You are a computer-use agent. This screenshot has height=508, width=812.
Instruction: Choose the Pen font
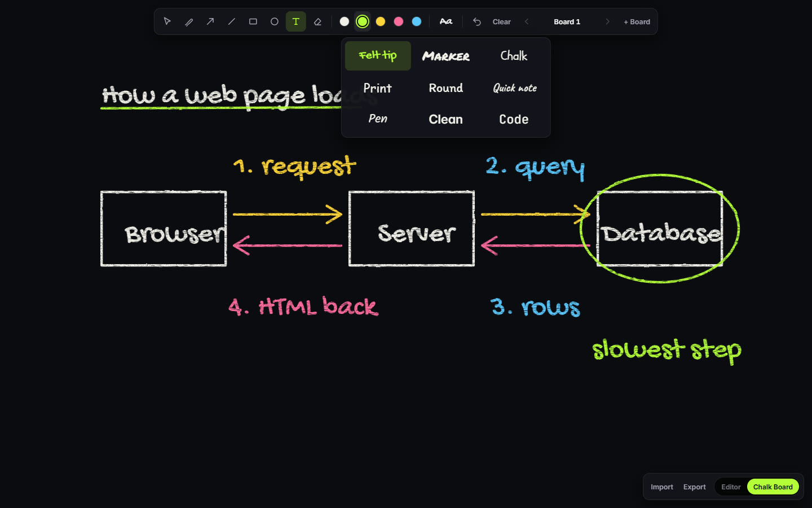[x=378, y=119]
